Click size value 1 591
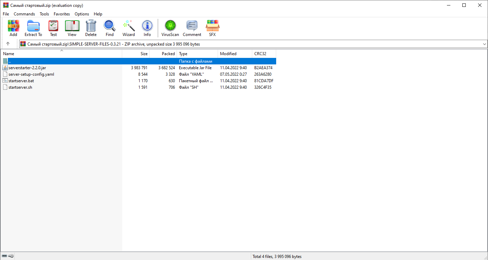Viewport: 488px width, 260px height. (143, 87)
